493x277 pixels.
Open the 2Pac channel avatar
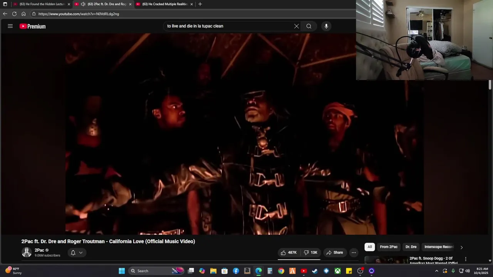click(27, 252)
